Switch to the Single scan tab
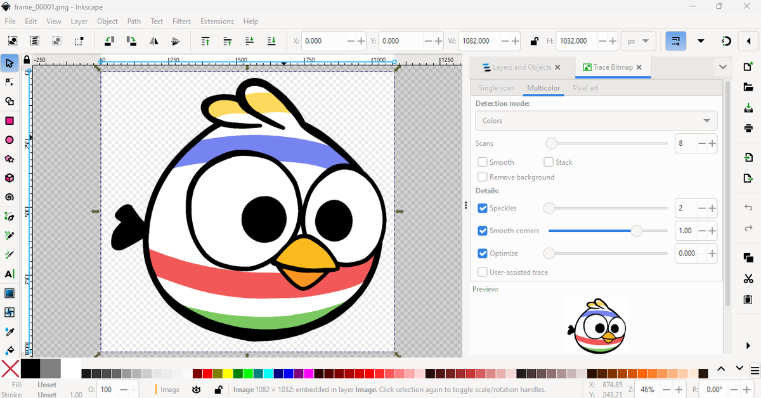Image resolution: width=761 pixels, height=398 pixels. 497,88
